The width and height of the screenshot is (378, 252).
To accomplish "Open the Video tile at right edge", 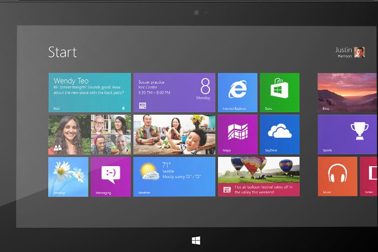I will (369, 177).
